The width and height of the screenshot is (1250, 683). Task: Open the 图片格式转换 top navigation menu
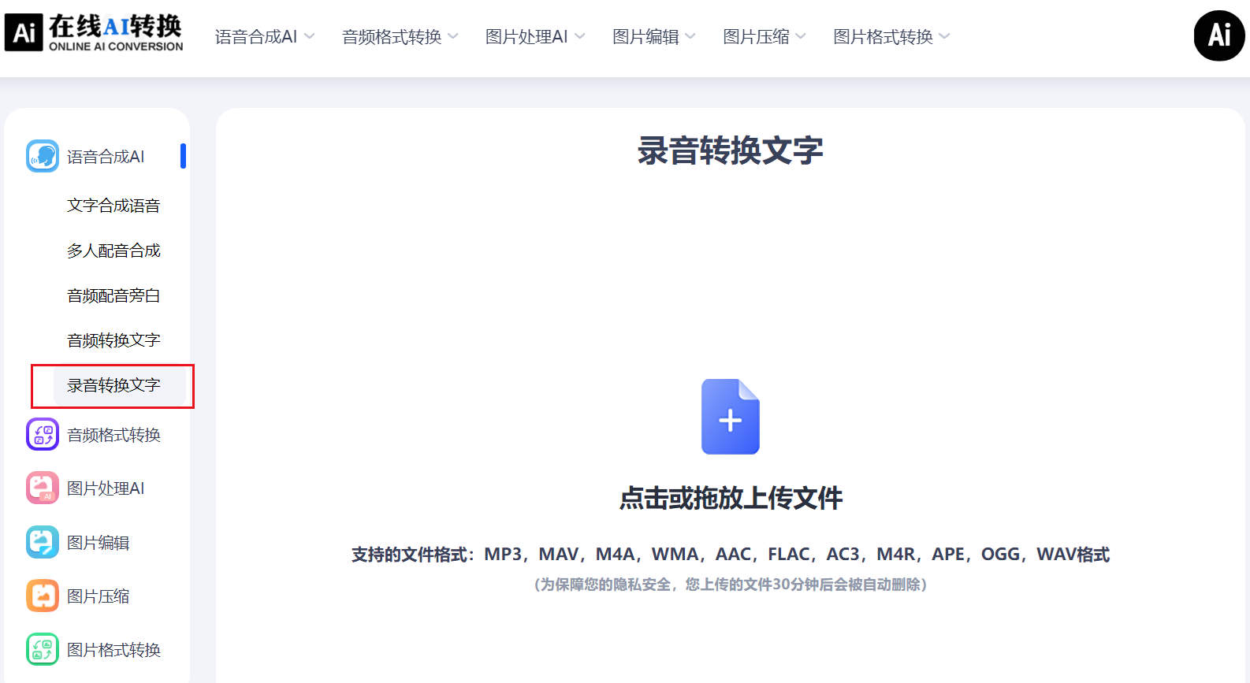tap(891, 37)
